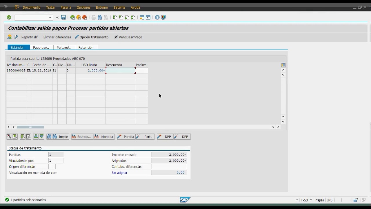371x209 pixels.
Task: Click the Print icon in toolbar
Action: tap(94, 17)
